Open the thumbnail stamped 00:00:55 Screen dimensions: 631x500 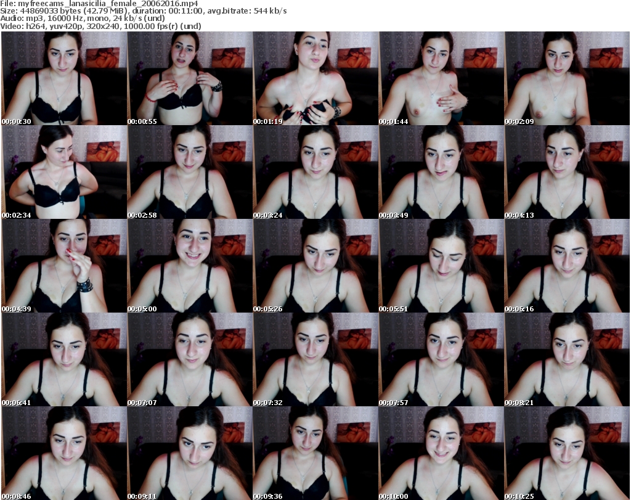pyautogui.click(x=190, y=78)
